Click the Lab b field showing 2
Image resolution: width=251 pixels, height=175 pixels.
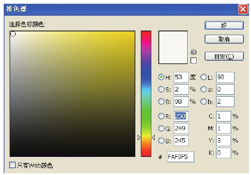pos(225,101)
